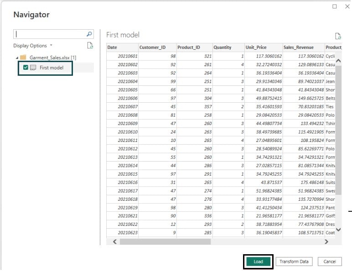Click the Customer_ID column header
This screenshot has height=272, width=352.
[157, 47]
